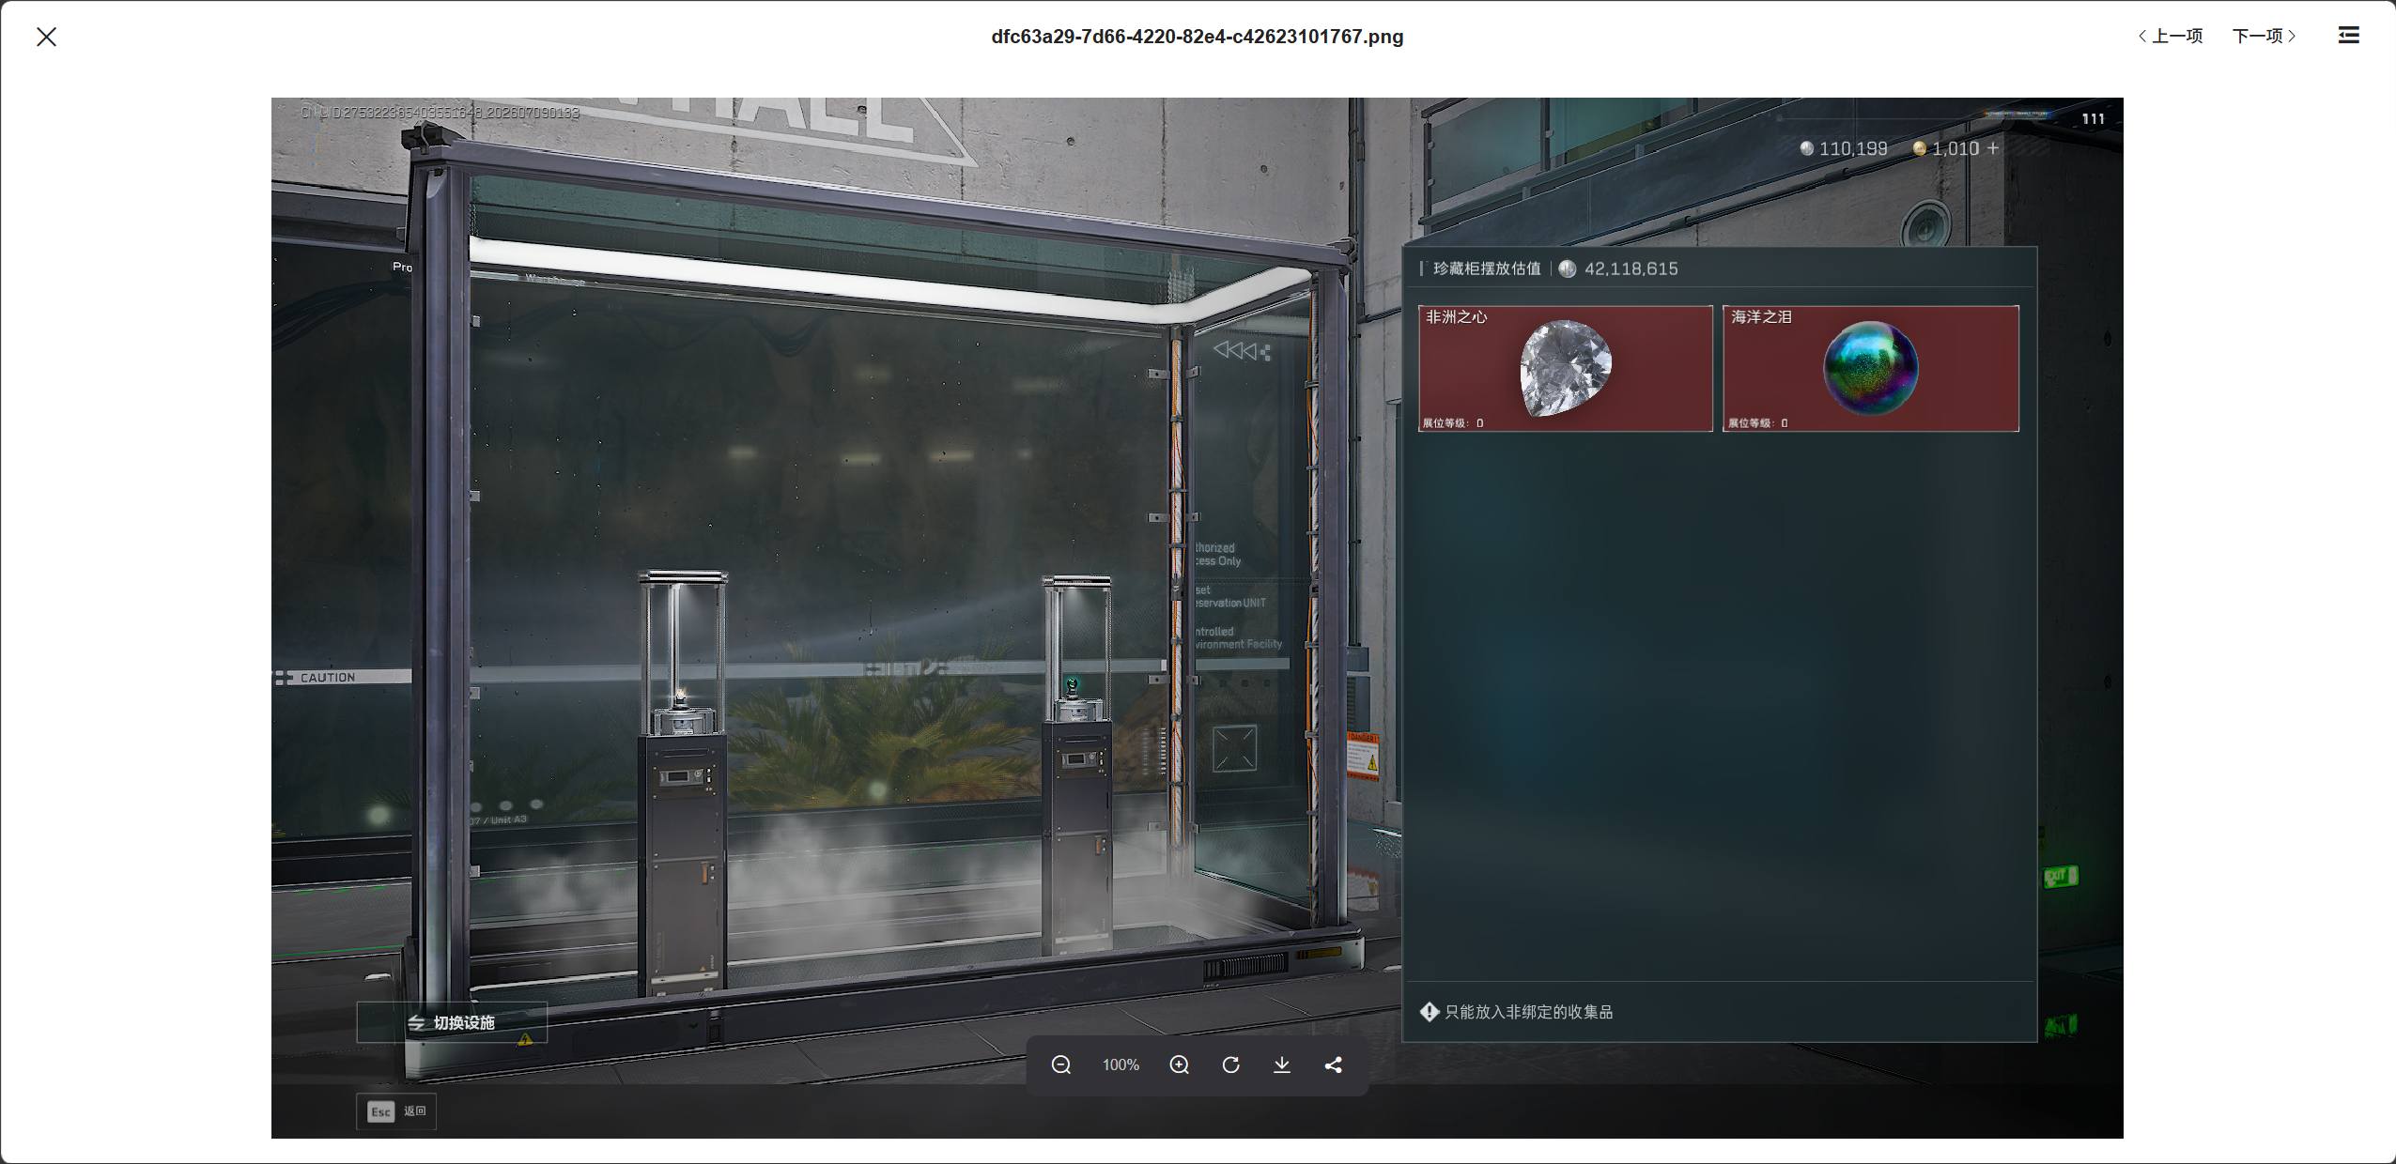This screenshot has height=1164, width=2396.
Task: Close the image viewer with the X
Action: click(x=46, y=37)
